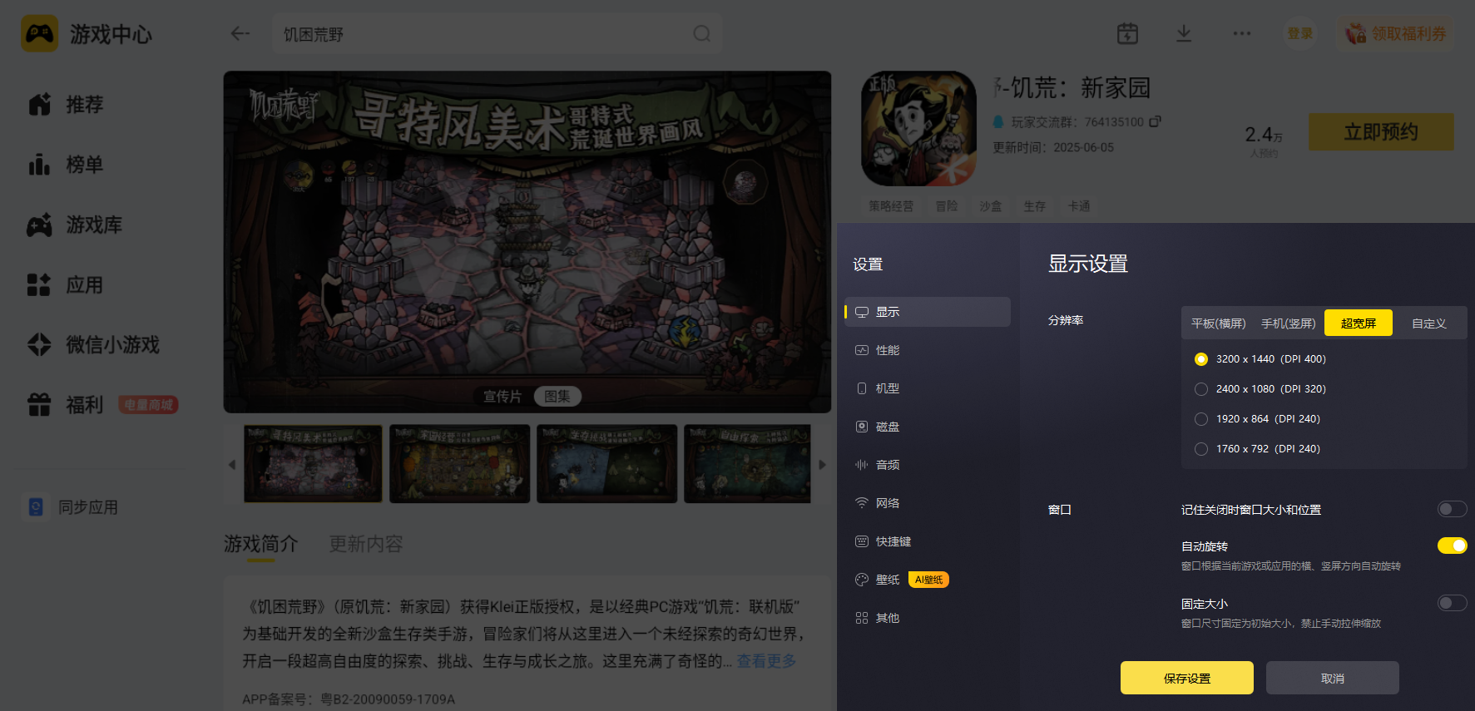Switch to 平板(横屏) resolution tab
Viewport: 1475px width, 711px height.
tap(1218, 323)
